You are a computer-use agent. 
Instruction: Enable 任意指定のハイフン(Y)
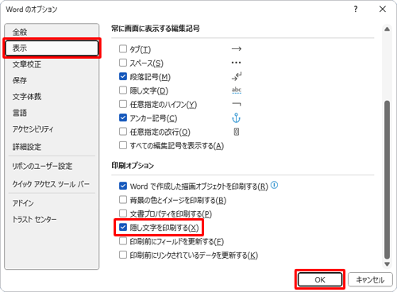[x=123, y=104]
